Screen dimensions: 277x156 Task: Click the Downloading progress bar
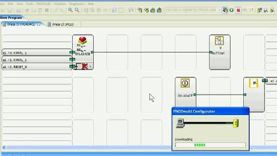(210, 145)
